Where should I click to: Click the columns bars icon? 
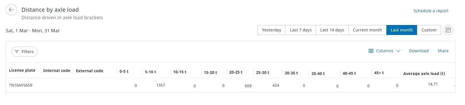[371, 51]
